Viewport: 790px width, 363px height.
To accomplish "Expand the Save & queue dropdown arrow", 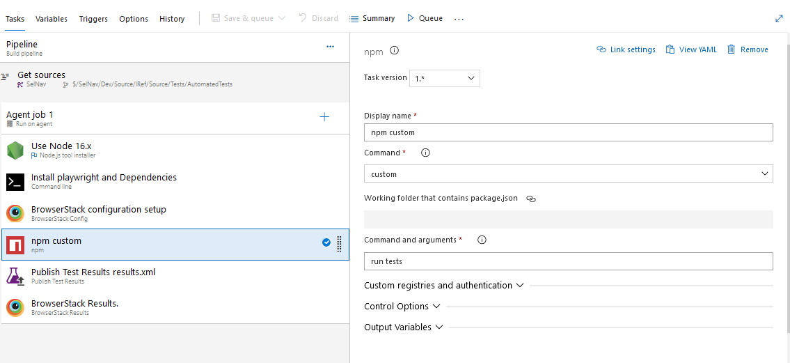I will click(282, 18).
